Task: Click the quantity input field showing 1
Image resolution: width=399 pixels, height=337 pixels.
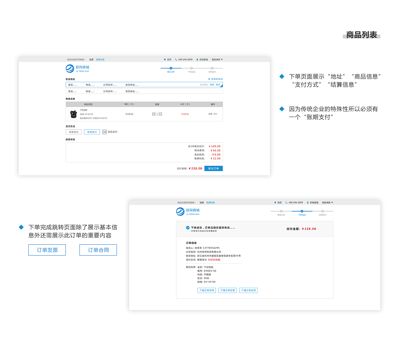Action: pos(157,114)
